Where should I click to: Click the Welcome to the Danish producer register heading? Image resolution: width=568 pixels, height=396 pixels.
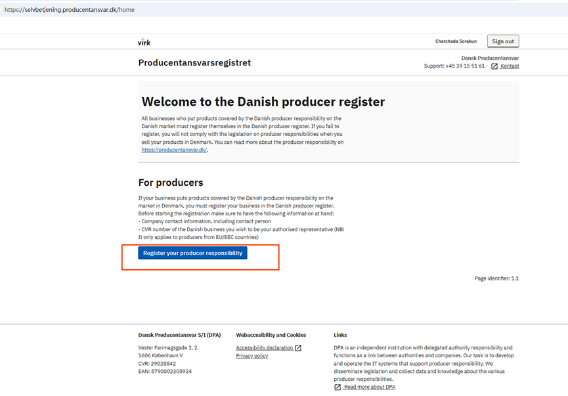263,102
